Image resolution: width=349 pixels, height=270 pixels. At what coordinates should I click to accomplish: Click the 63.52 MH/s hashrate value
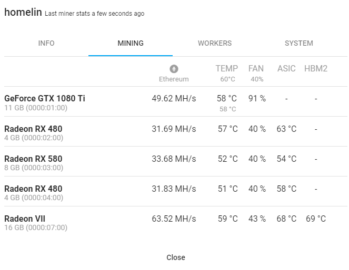pos(174,219)
